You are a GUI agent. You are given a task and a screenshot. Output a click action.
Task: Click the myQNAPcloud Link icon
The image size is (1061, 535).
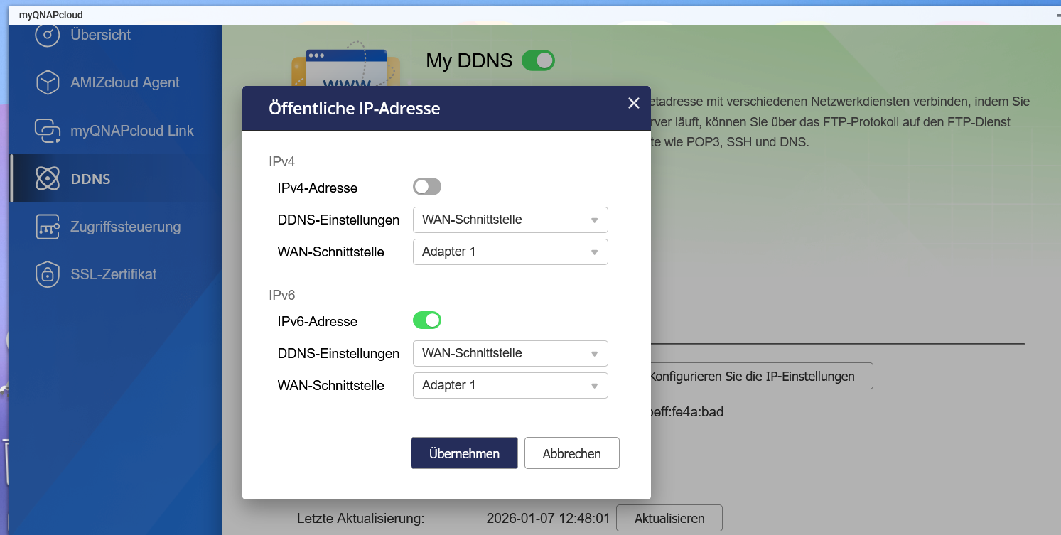[x=48, y=131]
